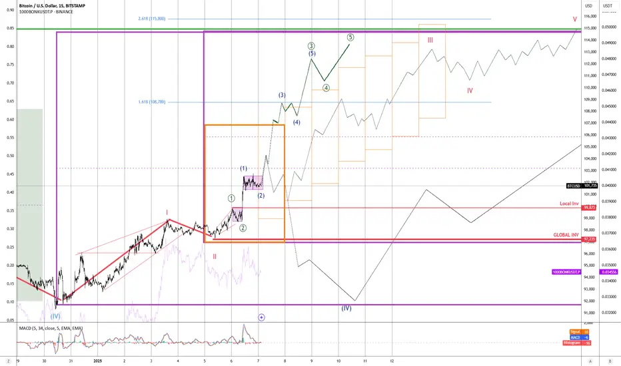Select the blue (1) wave label
This screenshot has width=621, height=366.
pyautogui.click(x=244, y=168)
